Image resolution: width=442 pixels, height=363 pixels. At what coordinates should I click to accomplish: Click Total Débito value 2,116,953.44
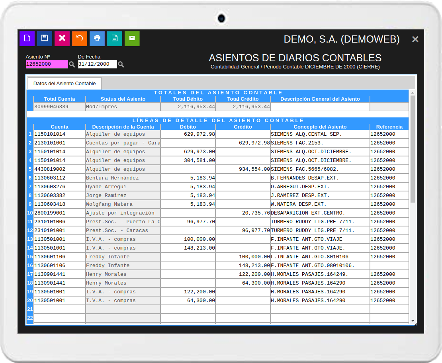point(188,107)
